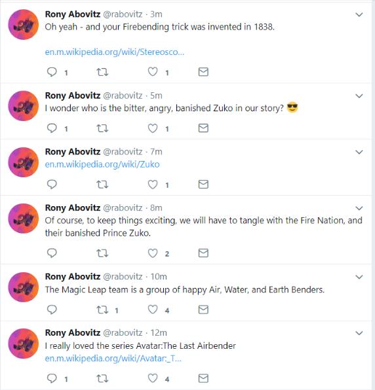The height and width of the screenshot is (390, 375).
Task: Like the tweet about banished Zuko with sunglasses emoji
Action: (153, 128)
